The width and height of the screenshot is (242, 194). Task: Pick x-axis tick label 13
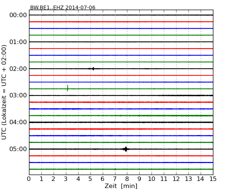pos(188,179)
